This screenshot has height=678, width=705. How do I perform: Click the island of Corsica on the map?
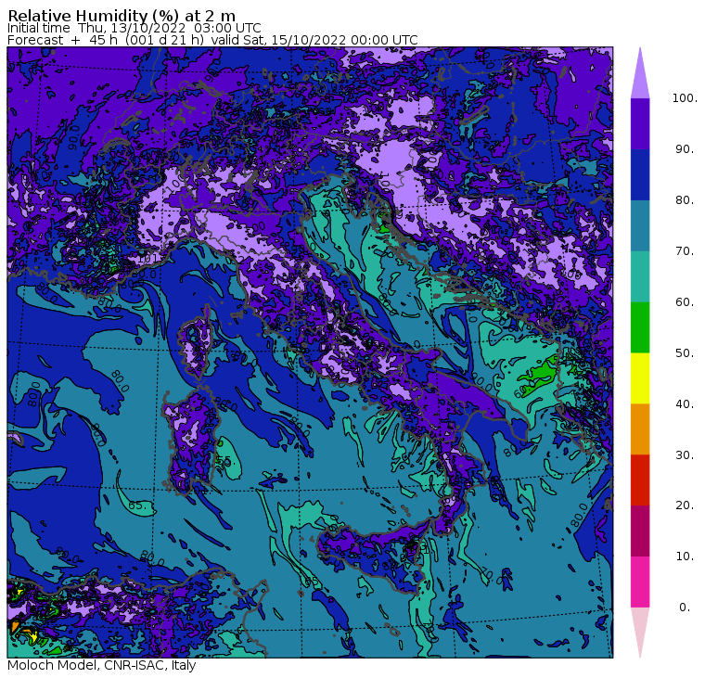(x=197, y=341)
